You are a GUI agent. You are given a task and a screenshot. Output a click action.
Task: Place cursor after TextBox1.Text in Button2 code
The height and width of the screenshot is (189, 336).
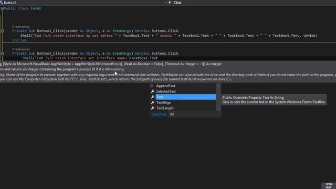tap(158, 58)
